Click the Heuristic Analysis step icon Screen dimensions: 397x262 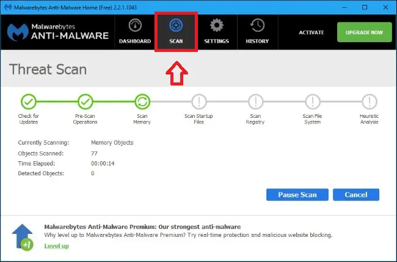(370, 102)
